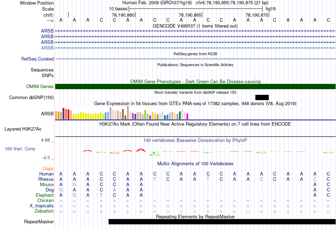This screenshot has width=336, height=230.
Task: Click the GTEx ARSB expression label
Action: [x=47, y=114]
